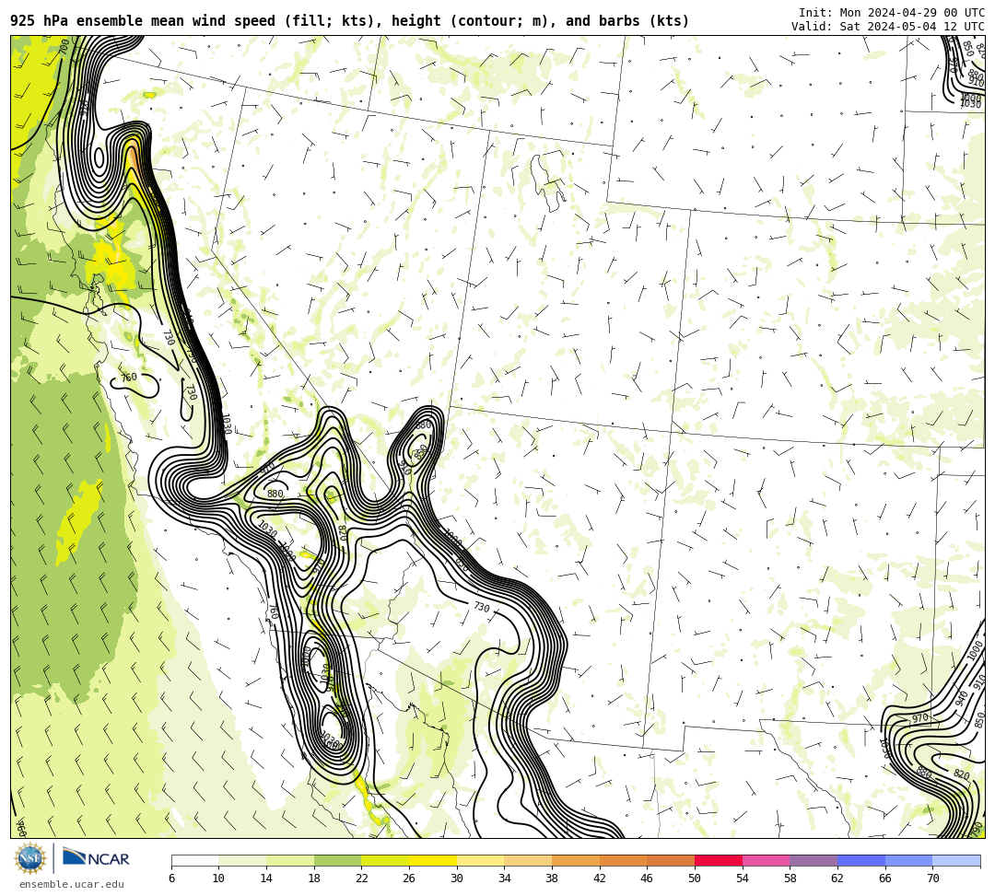Click the colorbar tick label 54
This screenshot has height=896, width=995.
743,879
